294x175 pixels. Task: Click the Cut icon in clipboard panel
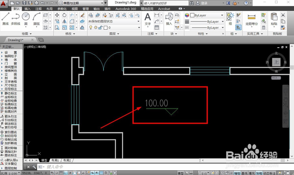(x=283, y=15)
